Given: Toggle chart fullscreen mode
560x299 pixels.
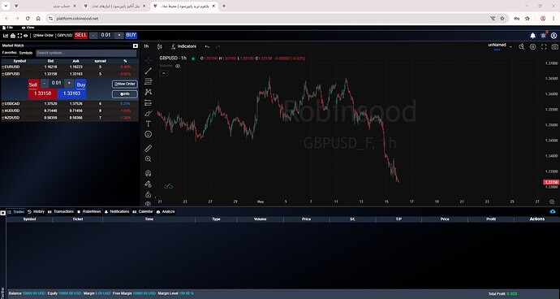Looking at the screenshot, I should pyautogui.click(x=544, y=46).
